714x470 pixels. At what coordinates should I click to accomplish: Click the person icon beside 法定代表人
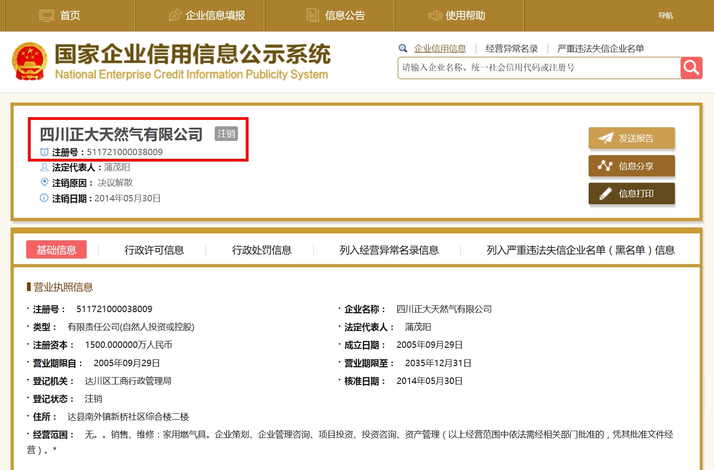point(44,167)
